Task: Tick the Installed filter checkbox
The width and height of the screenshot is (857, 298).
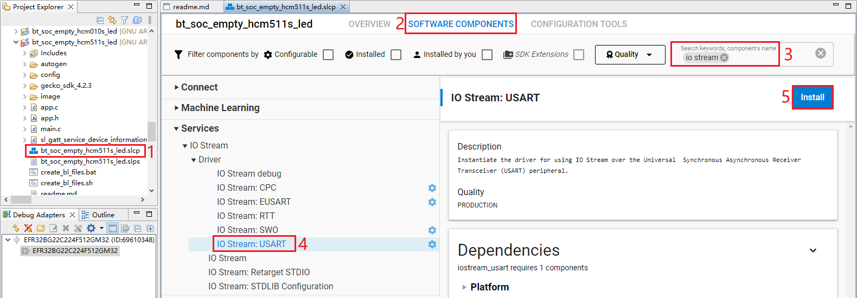Action: (396, 55)
